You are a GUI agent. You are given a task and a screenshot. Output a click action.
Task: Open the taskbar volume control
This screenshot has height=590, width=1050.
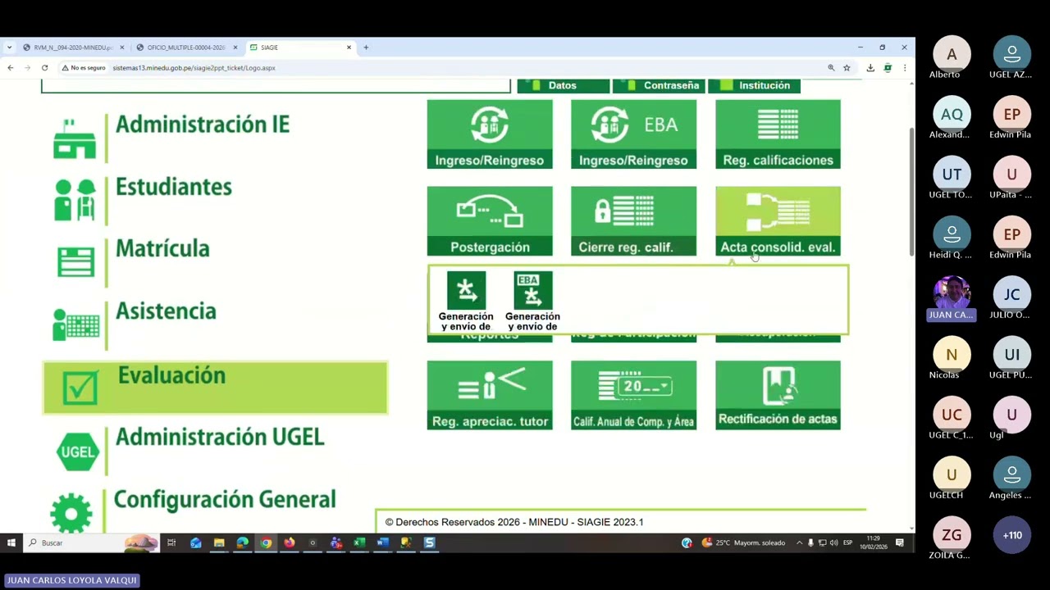pyautogui.click(x=833, y=542)
